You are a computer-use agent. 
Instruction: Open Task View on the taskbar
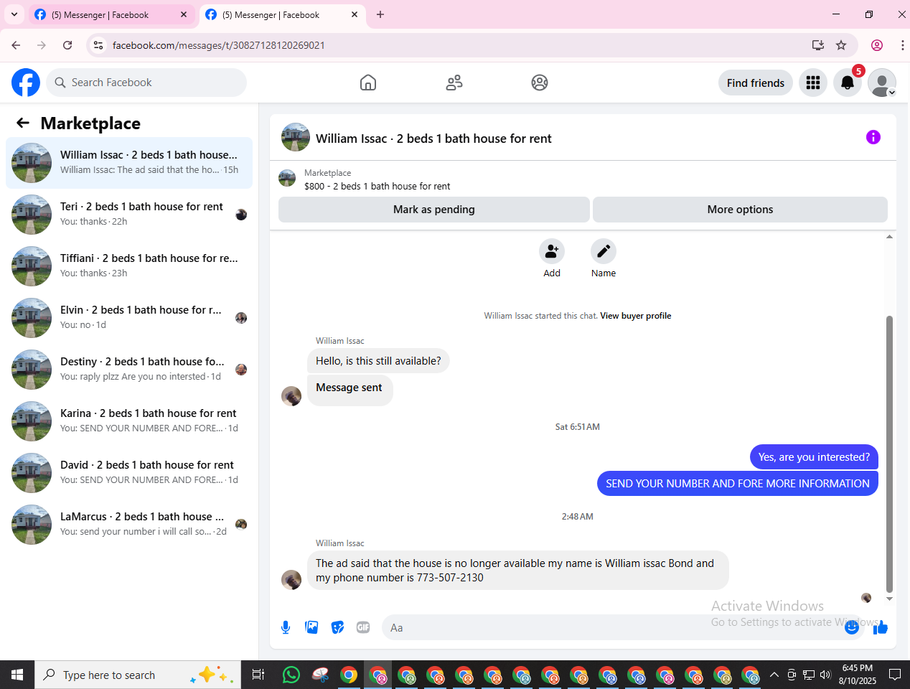(258, 675)
